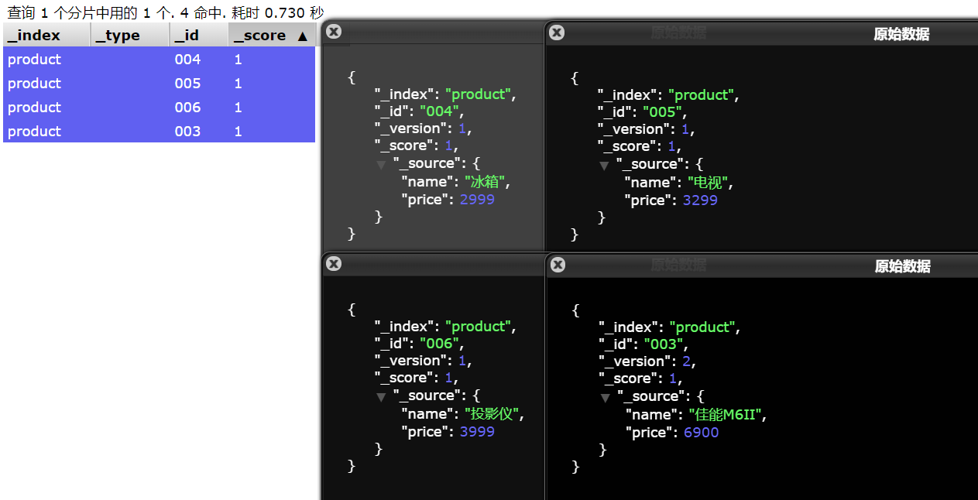Close the panel showing document 003
978x500 pixels.
click(x=558, y=265)
